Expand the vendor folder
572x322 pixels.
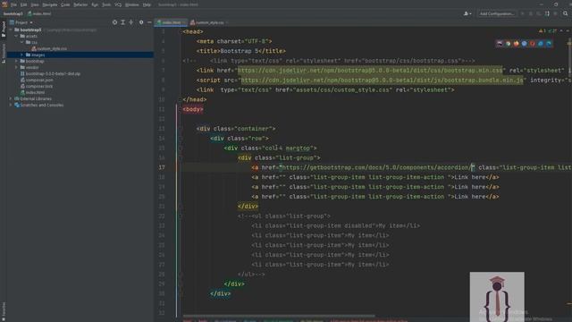[16, 67]
